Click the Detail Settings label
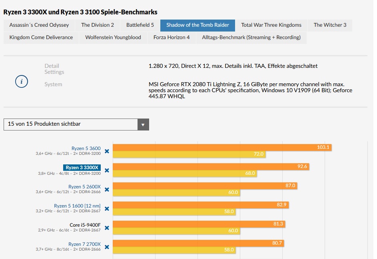The image size is (377, 259). click(54, 69)
